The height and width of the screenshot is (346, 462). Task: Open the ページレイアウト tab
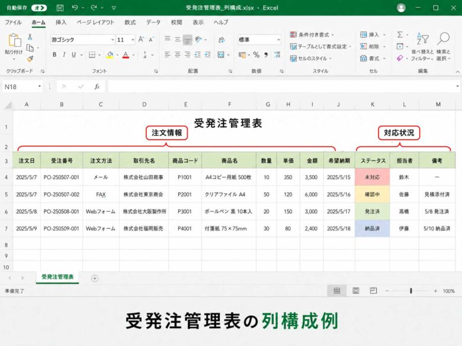95,22
